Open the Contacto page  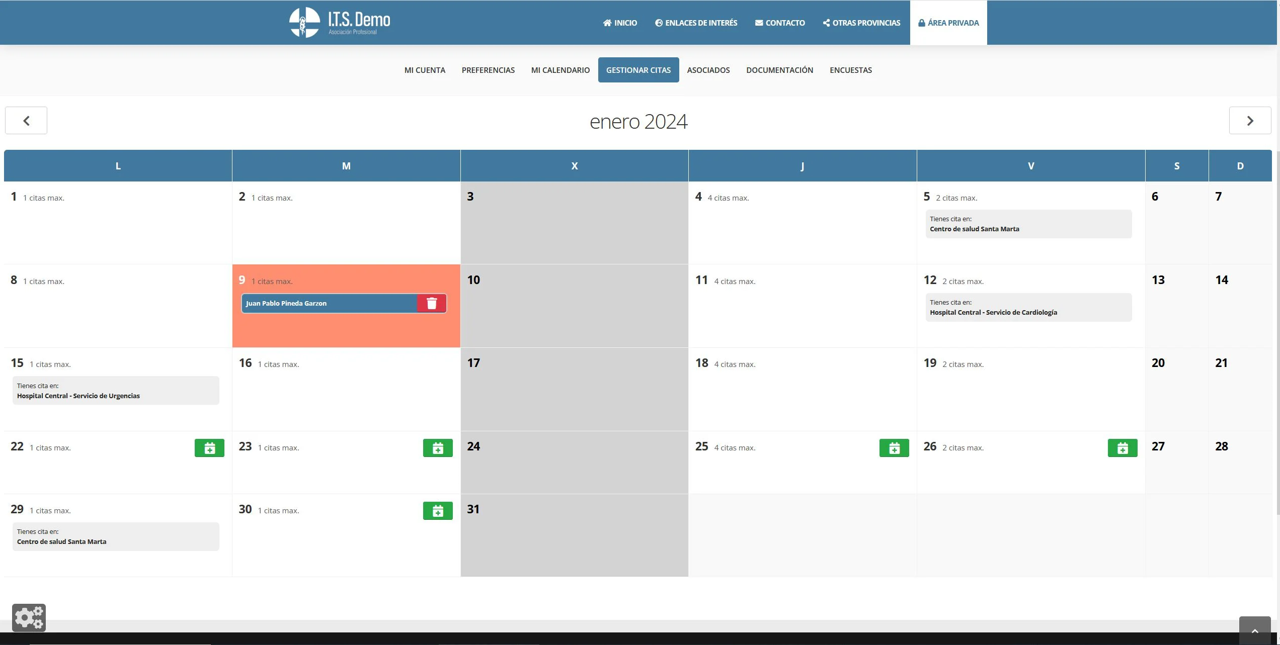(x=780, y=23)
